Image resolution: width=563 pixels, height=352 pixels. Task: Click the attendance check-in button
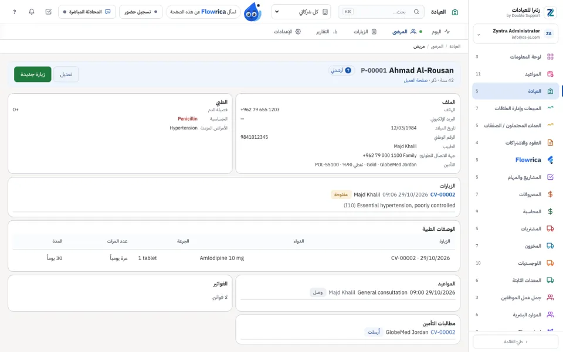pos(141,12)
